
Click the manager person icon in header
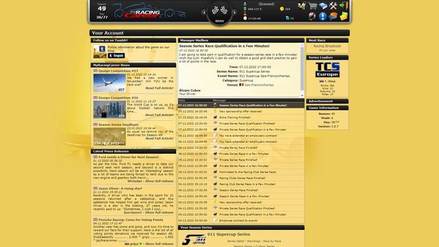click(245, 4)
